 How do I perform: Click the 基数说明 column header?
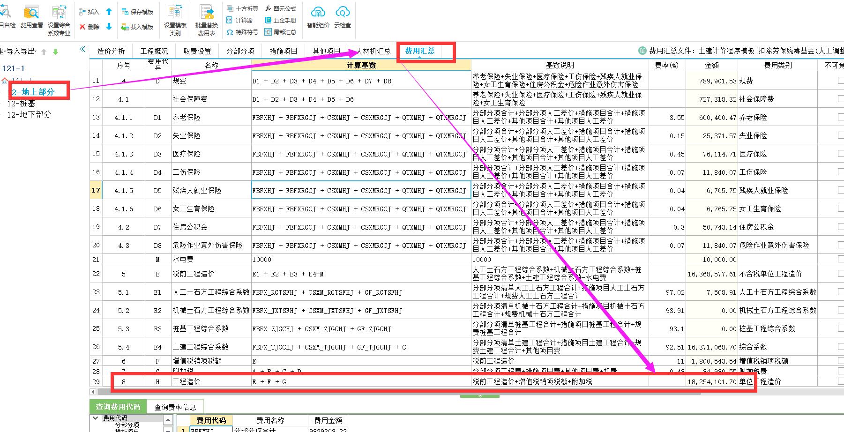pos(560,65)
